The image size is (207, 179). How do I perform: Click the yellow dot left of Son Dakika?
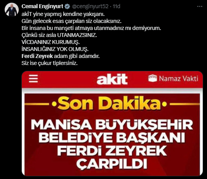[x=54, y=104]
